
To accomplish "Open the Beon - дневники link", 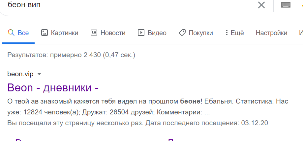I will click(53, 88).
